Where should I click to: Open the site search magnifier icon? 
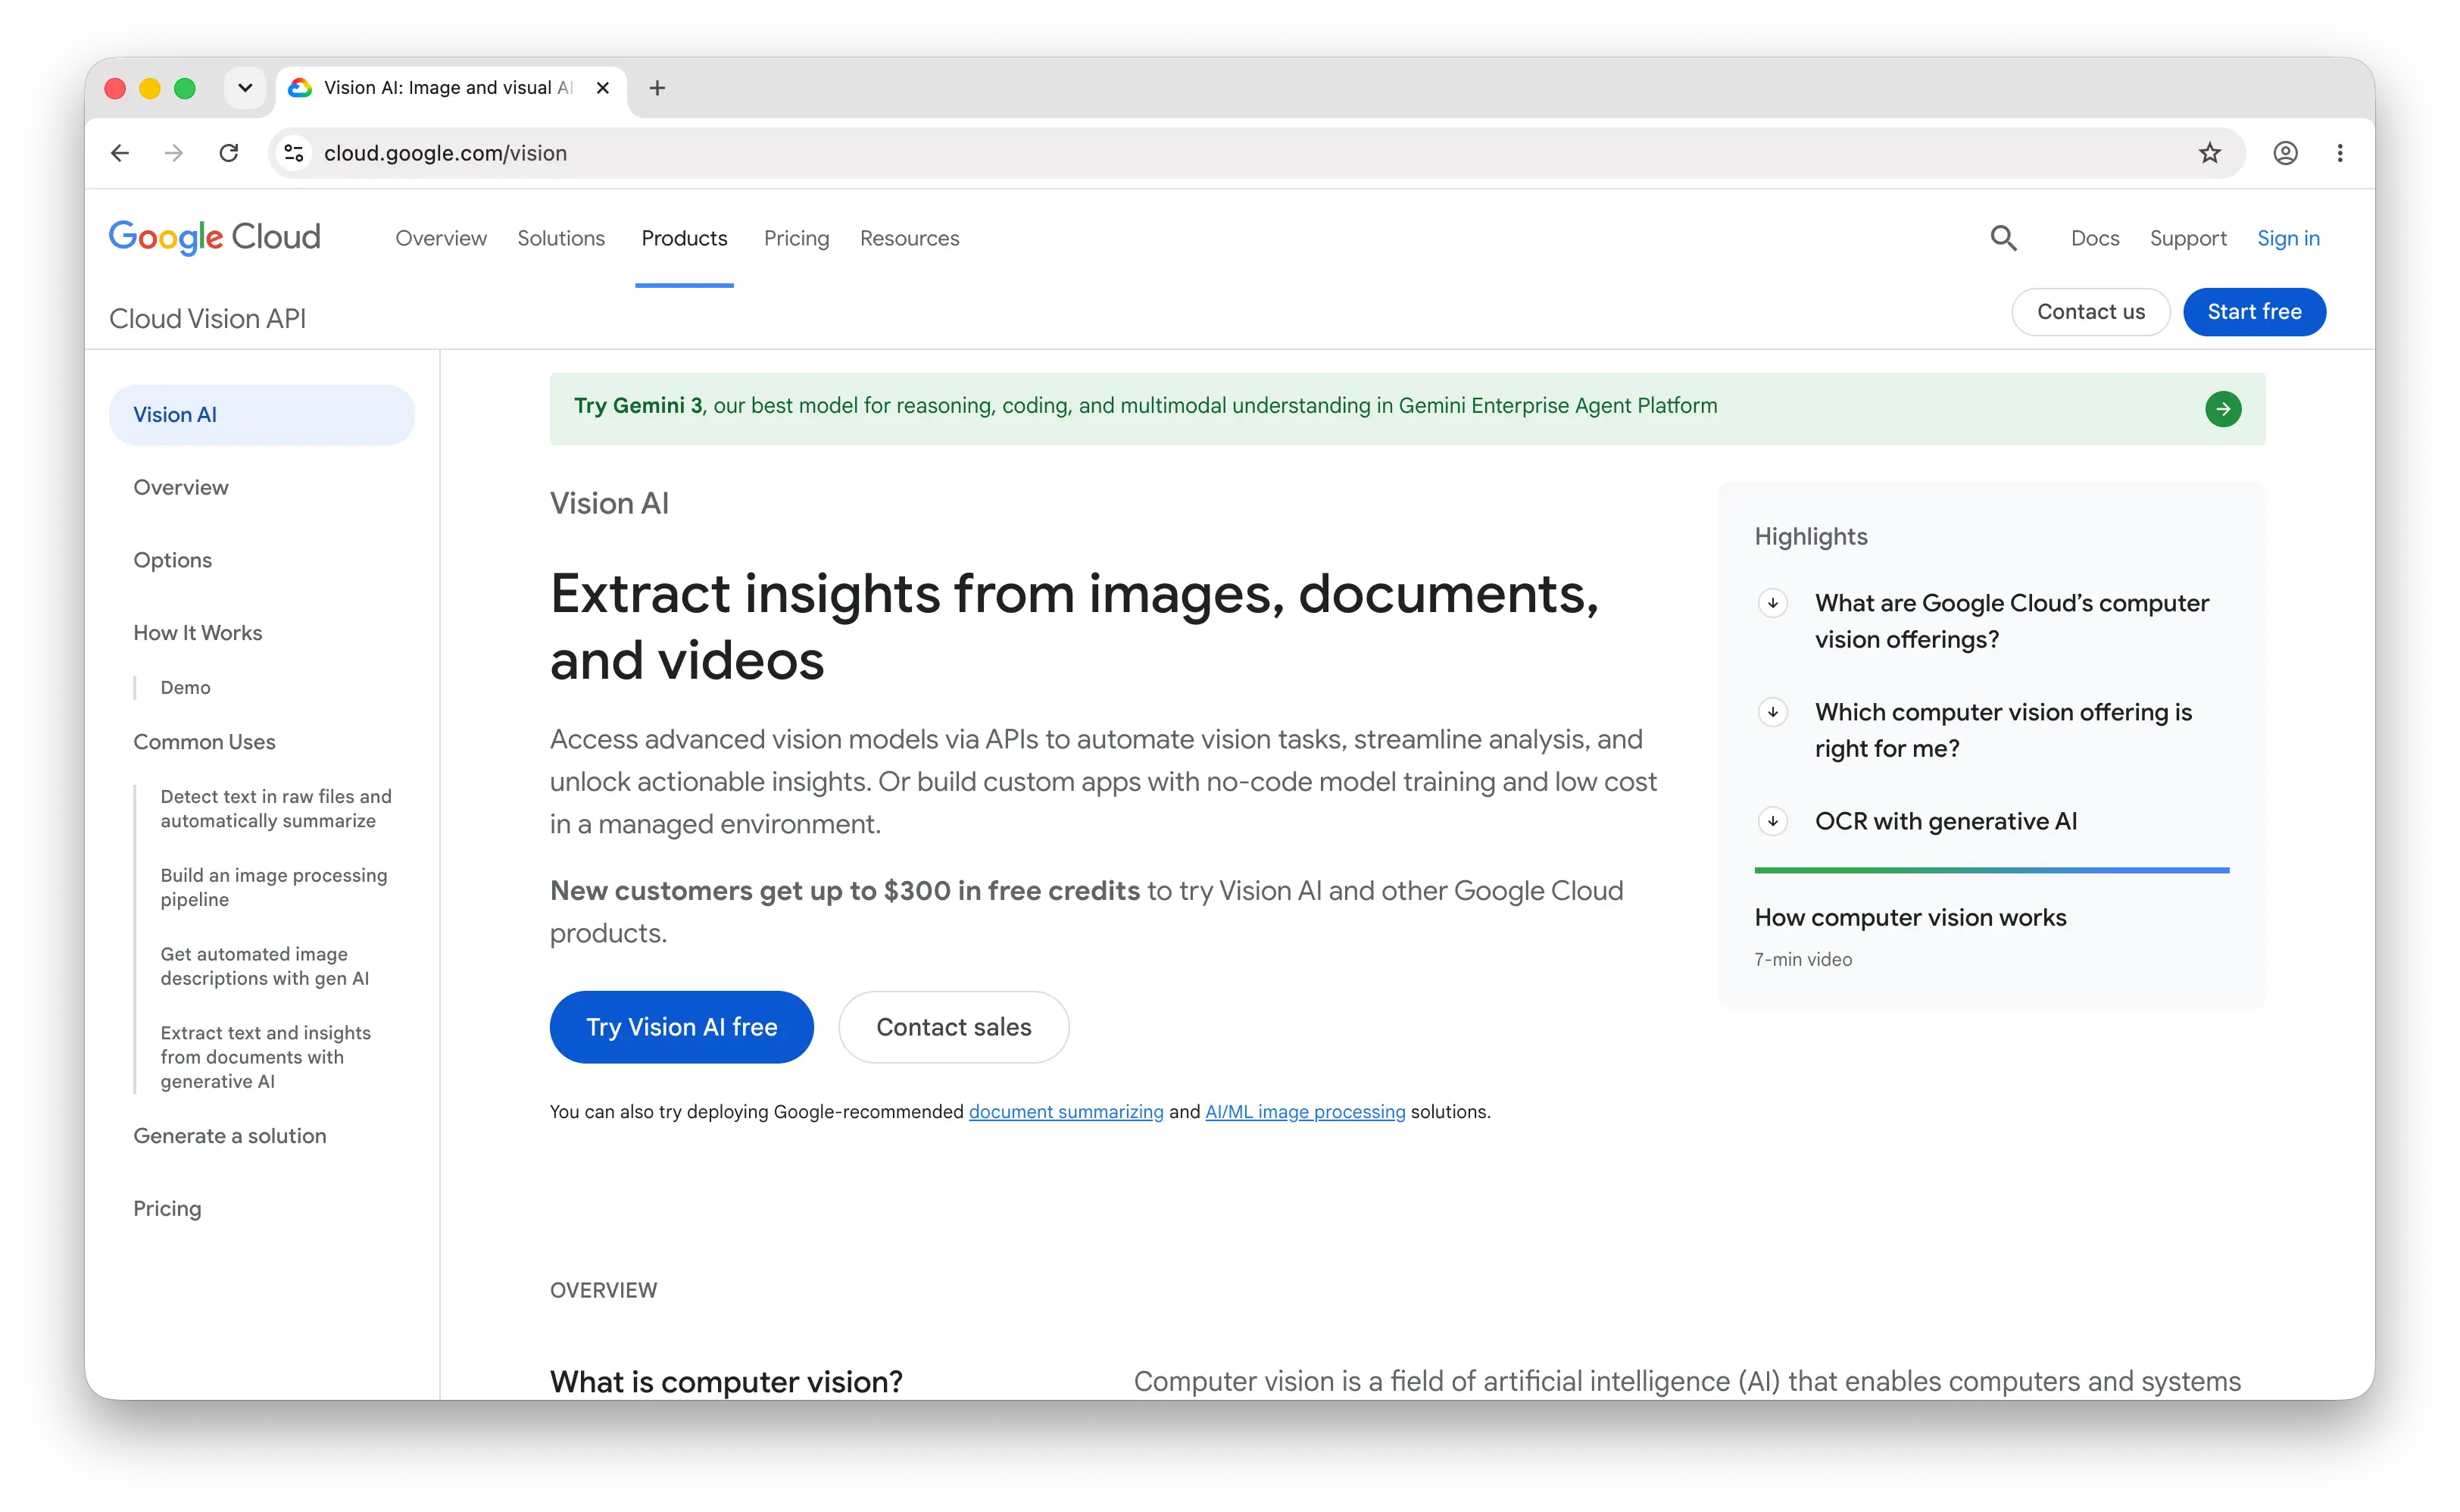coord(2003,238)
